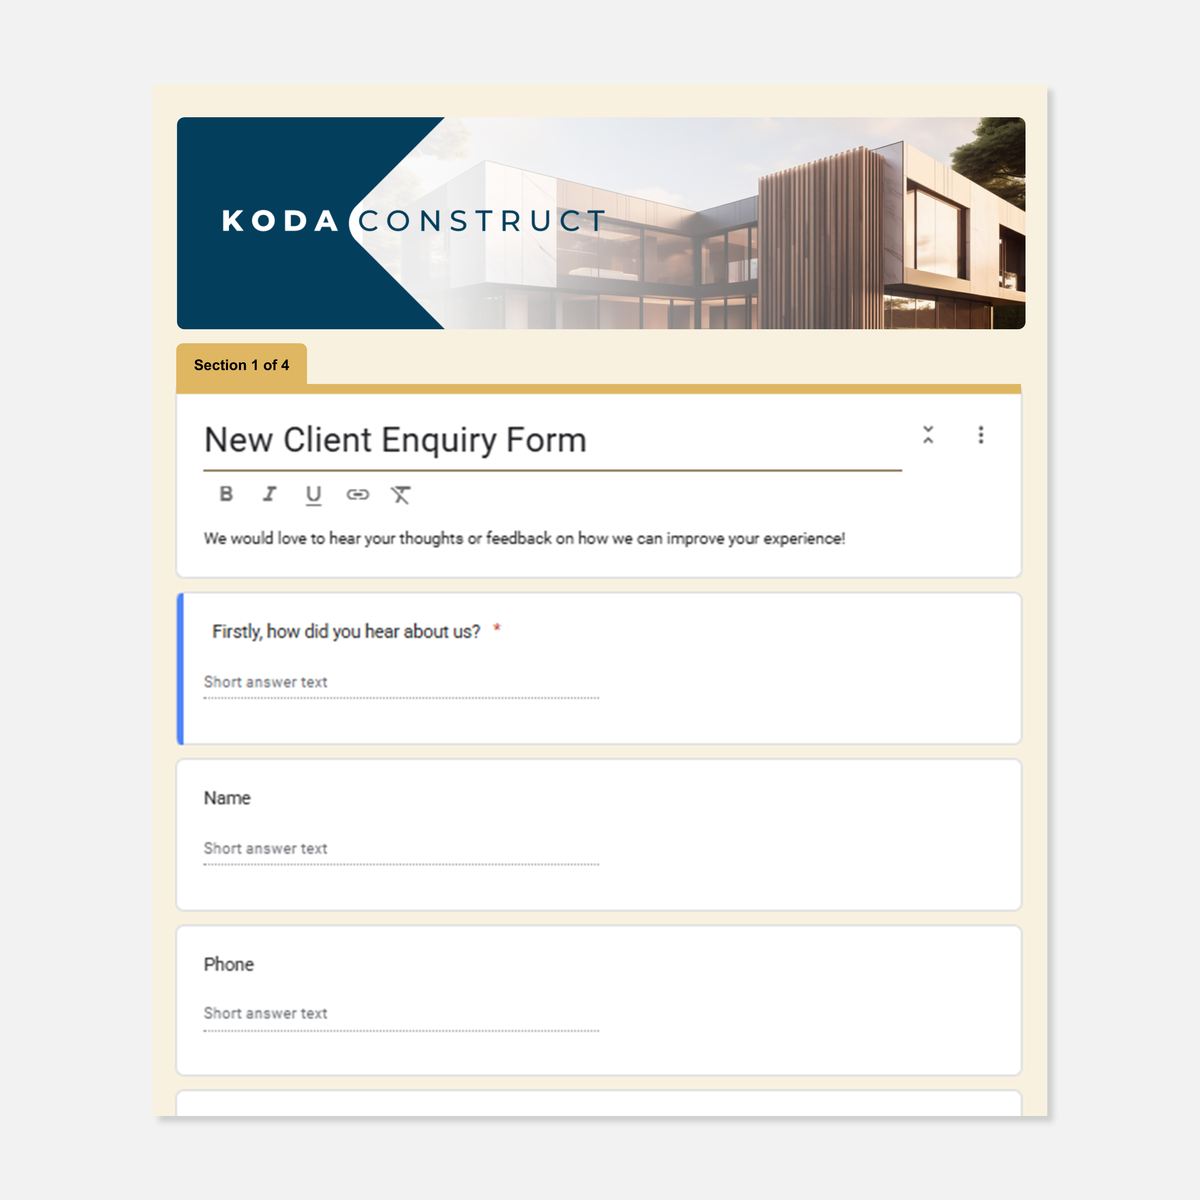Insert a link using the link icon
Screen dimensions: 1200x1200
point(358,495)
